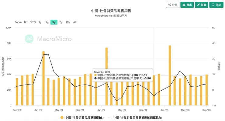Select the highlighted 3y zoom range
Screen dimensions: 225x121
click(x=54, y=22)
